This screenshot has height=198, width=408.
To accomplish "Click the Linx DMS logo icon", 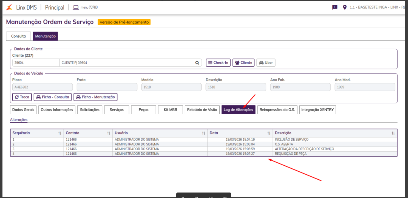I will 9,7.
